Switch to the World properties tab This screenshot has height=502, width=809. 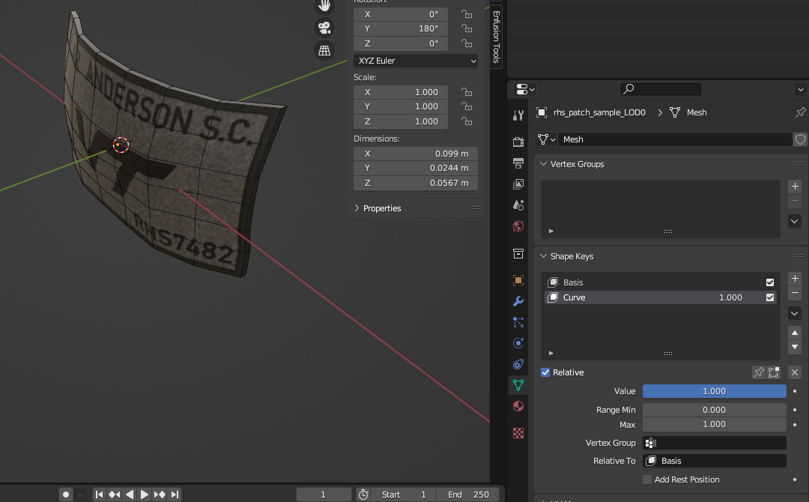coord(518,226)
